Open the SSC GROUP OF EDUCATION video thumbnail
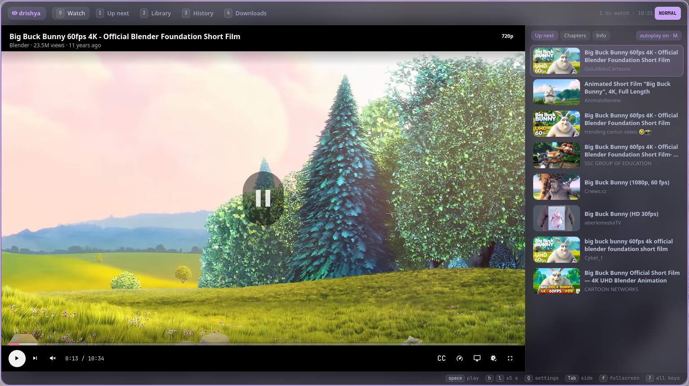689x386 pixels. point(557,155)
